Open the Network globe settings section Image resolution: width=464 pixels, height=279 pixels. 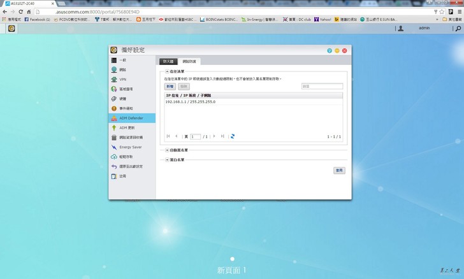click(x=132, y=70)
